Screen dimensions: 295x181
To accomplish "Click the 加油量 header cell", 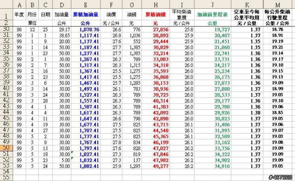I will (x=62, y=14).
